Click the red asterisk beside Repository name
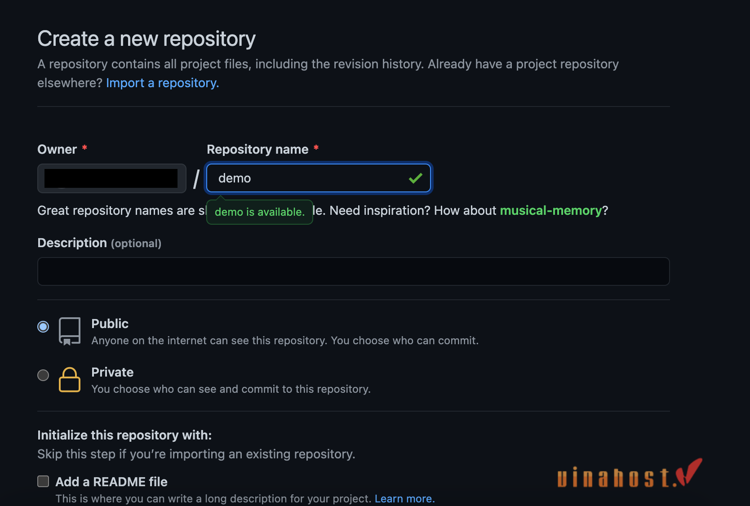 pos(317,147)
